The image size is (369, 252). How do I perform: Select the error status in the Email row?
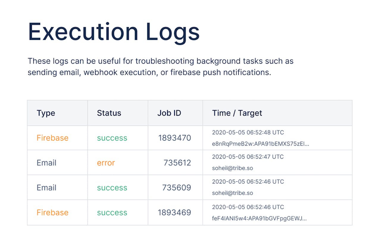106,163
